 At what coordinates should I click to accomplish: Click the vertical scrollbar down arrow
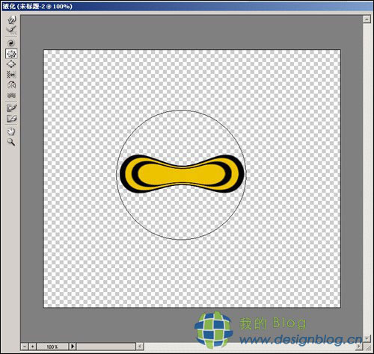pyautogui.click(x=367, y=338)
